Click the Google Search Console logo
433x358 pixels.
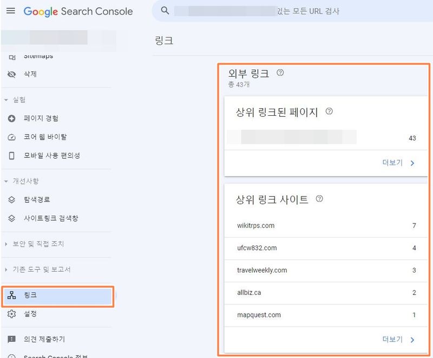click(x=77, y=11)
